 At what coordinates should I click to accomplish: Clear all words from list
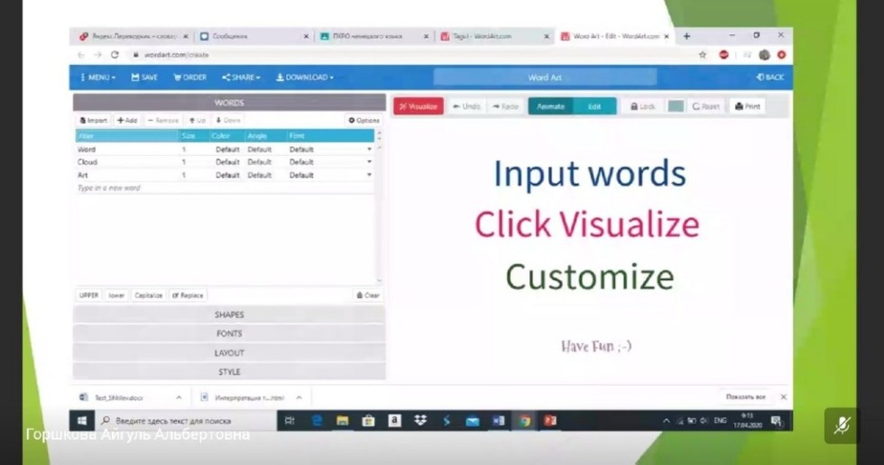368,295
